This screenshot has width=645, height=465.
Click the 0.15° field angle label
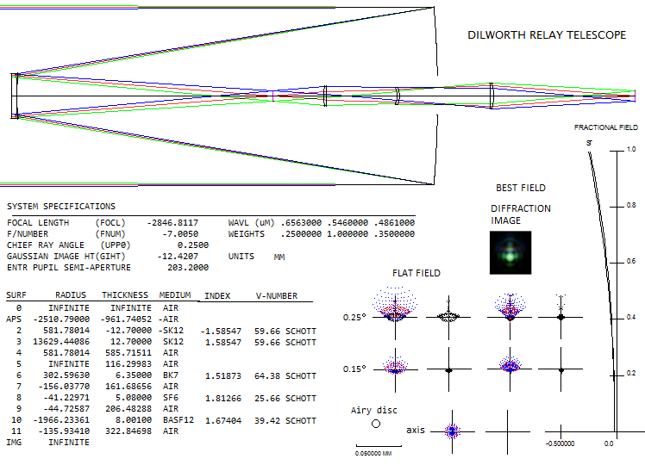tap(354, 369)
